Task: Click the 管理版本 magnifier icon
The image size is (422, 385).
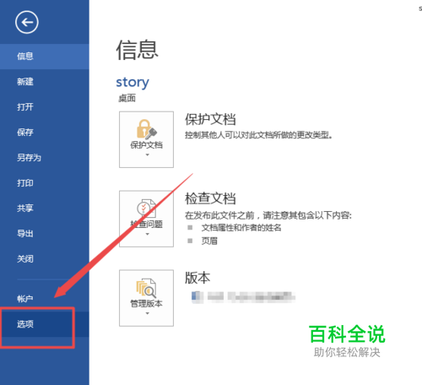Action: (146, 288)
